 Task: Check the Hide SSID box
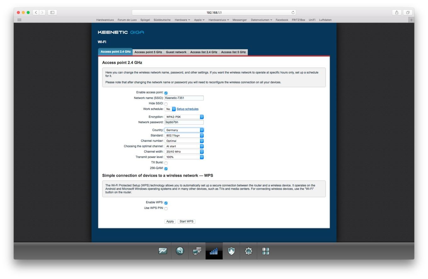pyautogui.click(x=166, y=104)
